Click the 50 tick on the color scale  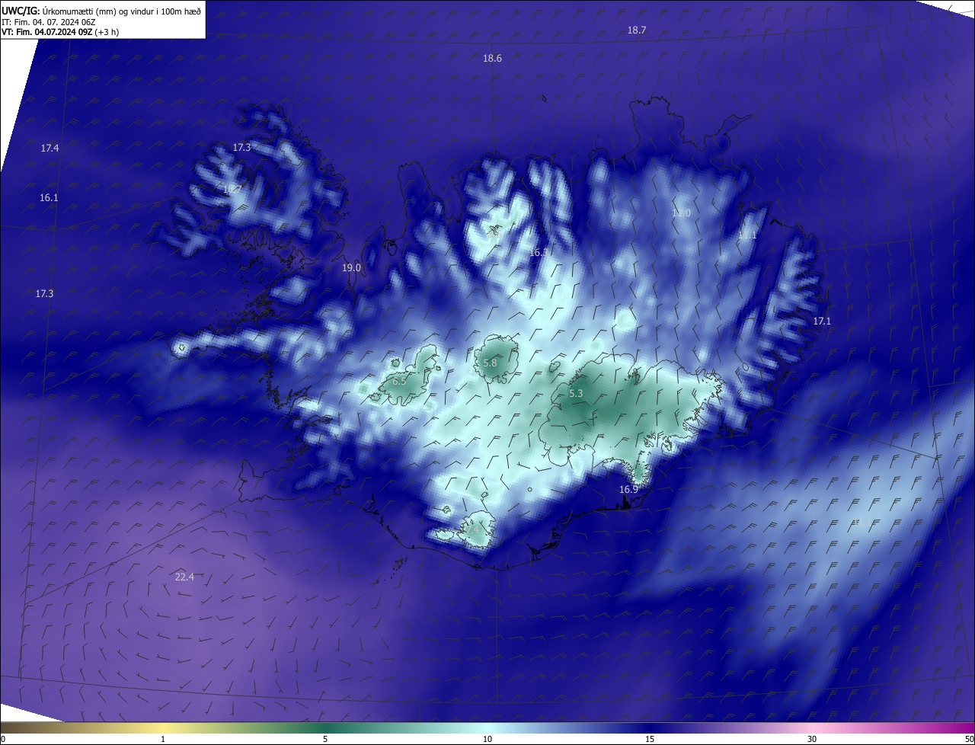tap(969, 739)
